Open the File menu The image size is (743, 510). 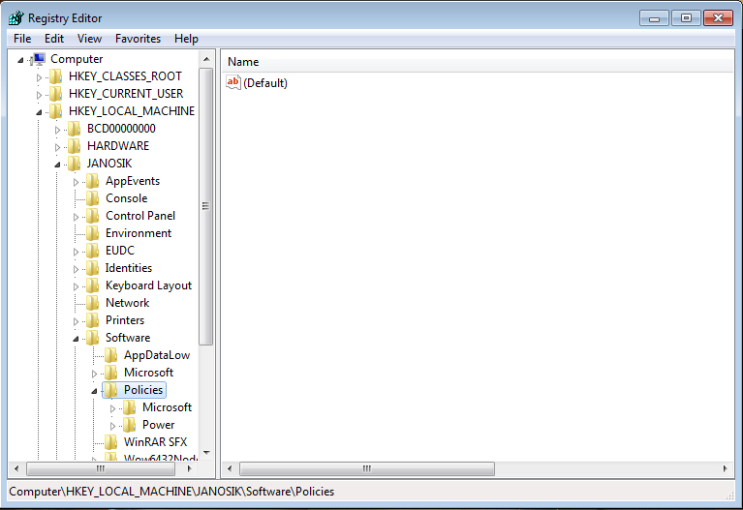pyautogui.click(x=22, y=39)
